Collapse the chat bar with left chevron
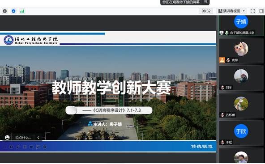This screenshot has width=265, height=164. pyautogui.click(x=38, y=138)
